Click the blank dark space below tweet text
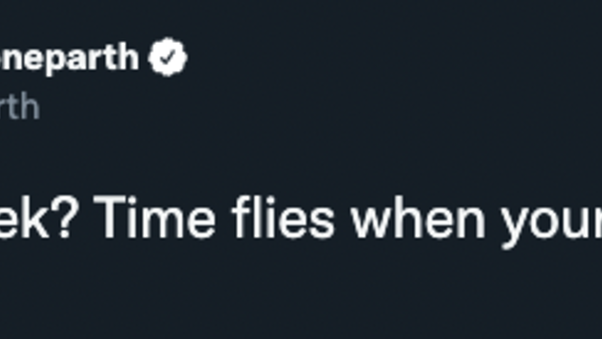602x339 pixels. pyautogui.click(x=301, y=295)
